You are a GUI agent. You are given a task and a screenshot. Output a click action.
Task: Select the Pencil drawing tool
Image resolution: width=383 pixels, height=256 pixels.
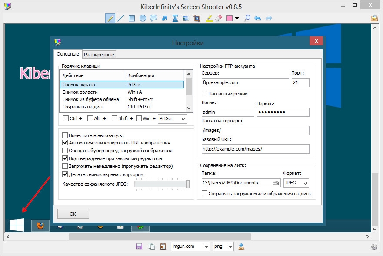click(x=110, y=18)
